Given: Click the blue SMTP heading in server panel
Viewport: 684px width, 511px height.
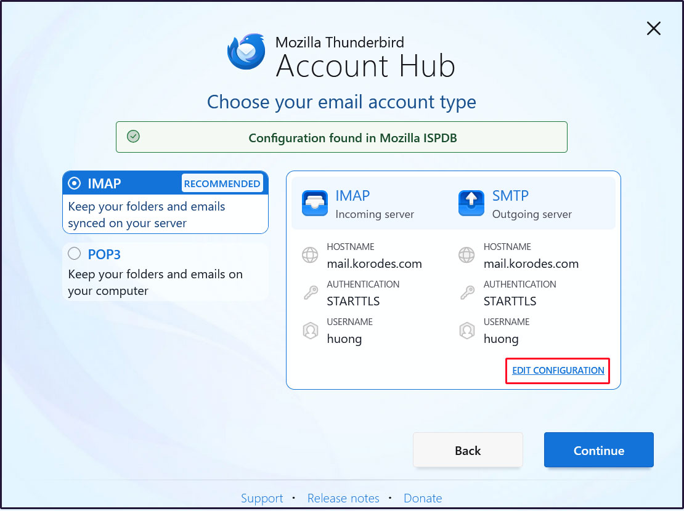Looking at the screenshot, I should click(x=510, y=196).
